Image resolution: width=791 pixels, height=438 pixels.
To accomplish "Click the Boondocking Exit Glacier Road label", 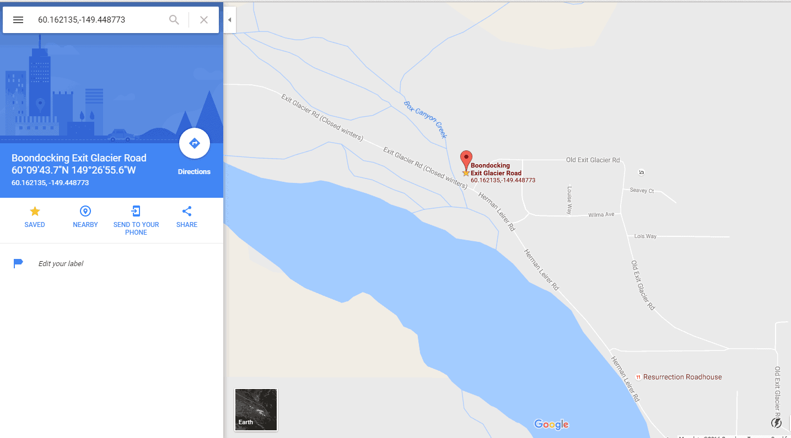I will click(496, 169).
